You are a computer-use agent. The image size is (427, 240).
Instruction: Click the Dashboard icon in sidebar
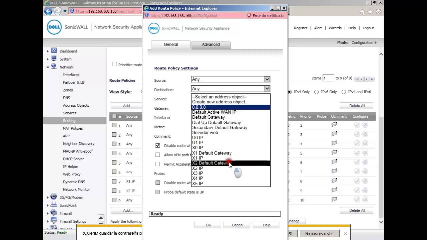point(54,51)
